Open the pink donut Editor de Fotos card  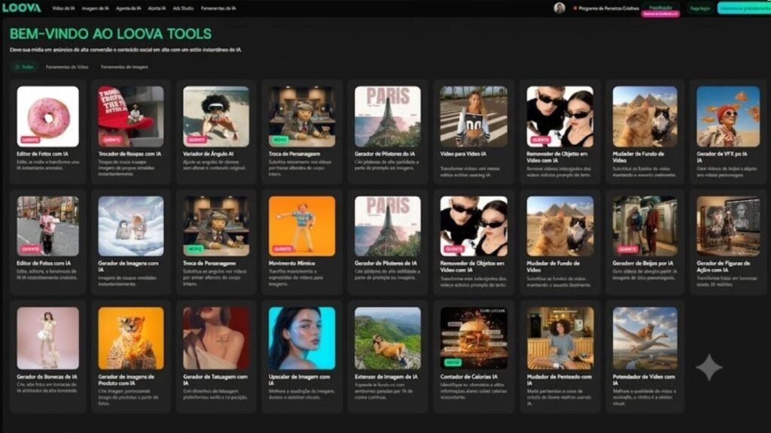[x=47, y=131]
